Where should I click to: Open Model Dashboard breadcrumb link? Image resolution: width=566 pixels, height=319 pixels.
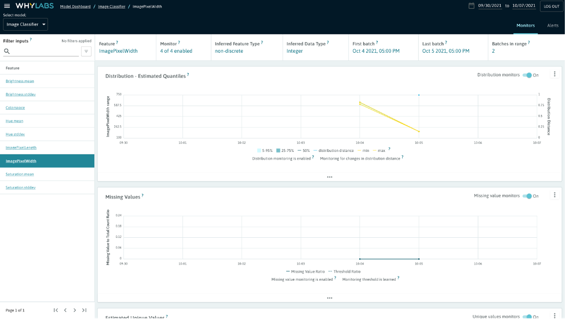(75, 6)
